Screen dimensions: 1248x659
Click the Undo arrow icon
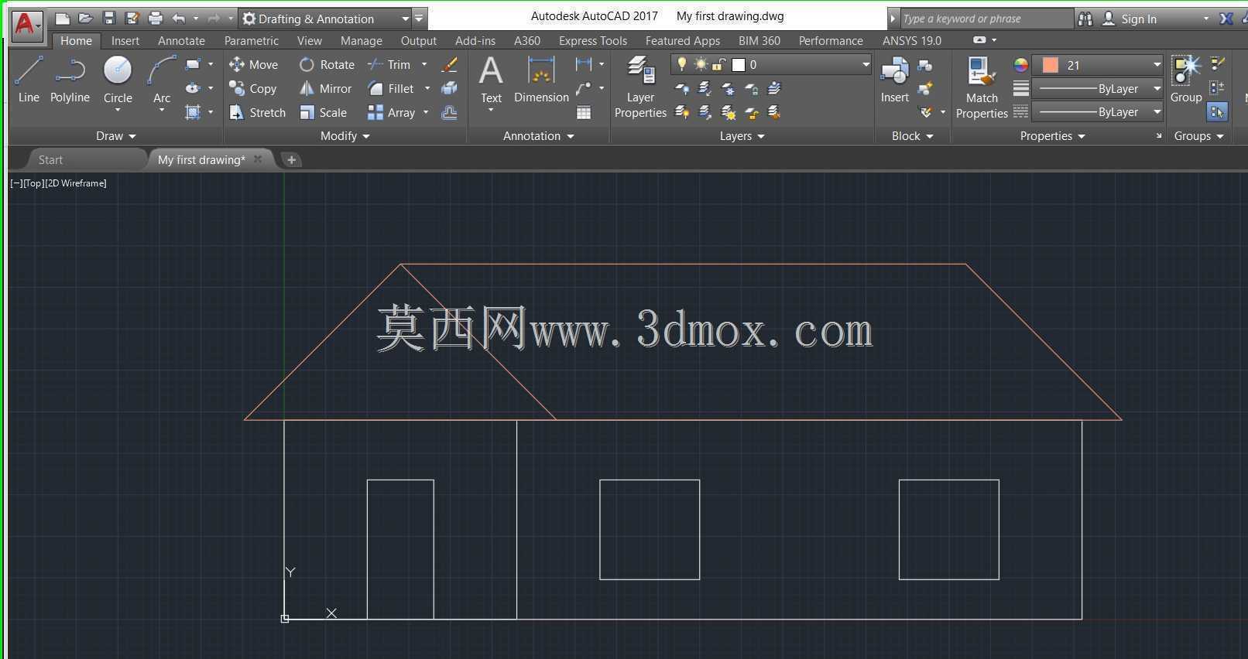[179, 19]
